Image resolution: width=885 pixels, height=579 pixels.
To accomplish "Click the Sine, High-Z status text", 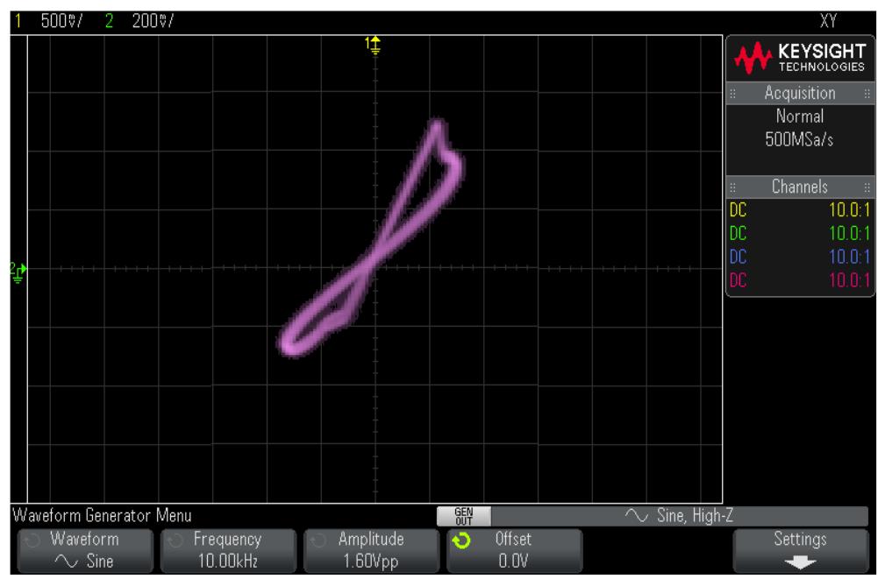I will point(695,515).
